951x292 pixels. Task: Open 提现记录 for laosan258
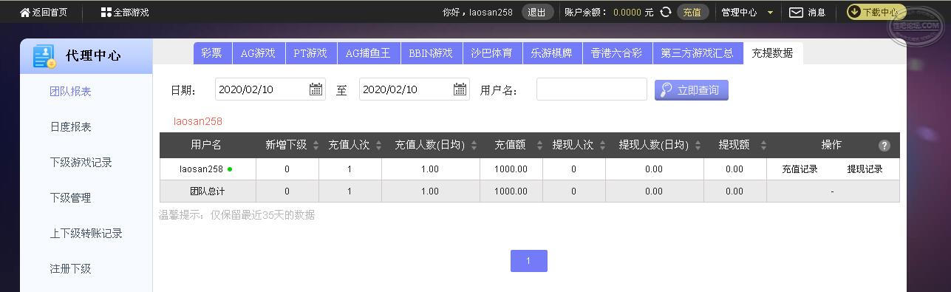(865, 169)
